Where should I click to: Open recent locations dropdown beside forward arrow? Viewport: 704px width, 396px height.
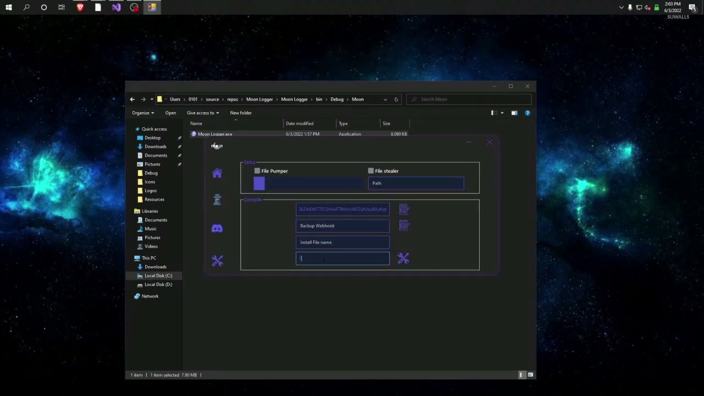151,100
